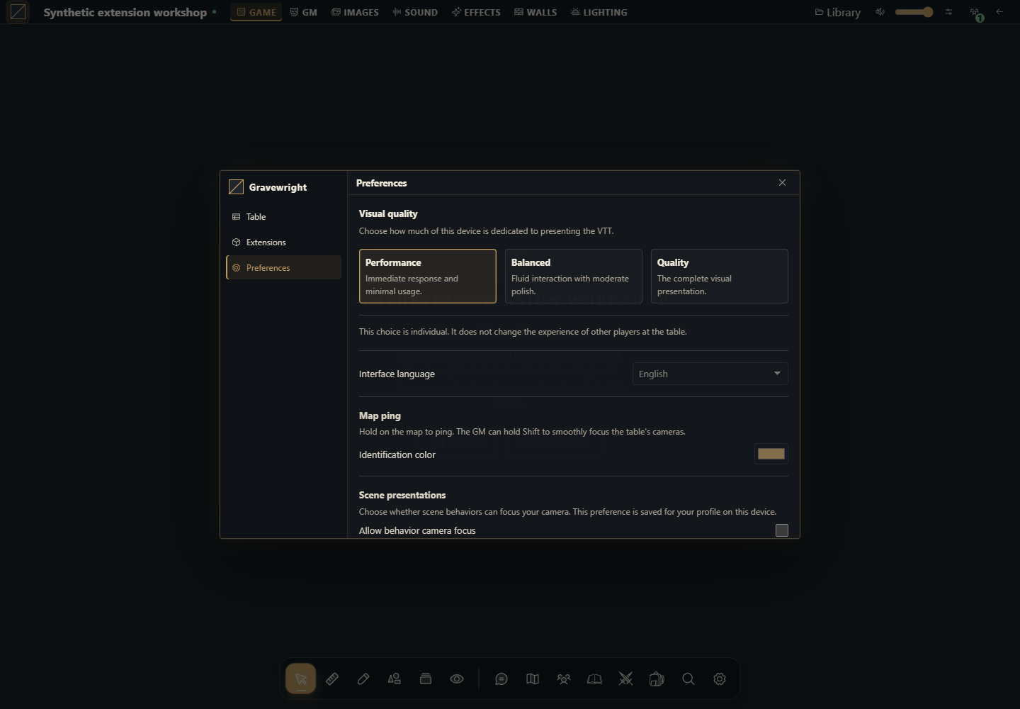
Task: Switch to the SOUND tab
Action: click(x=416, y=12)
